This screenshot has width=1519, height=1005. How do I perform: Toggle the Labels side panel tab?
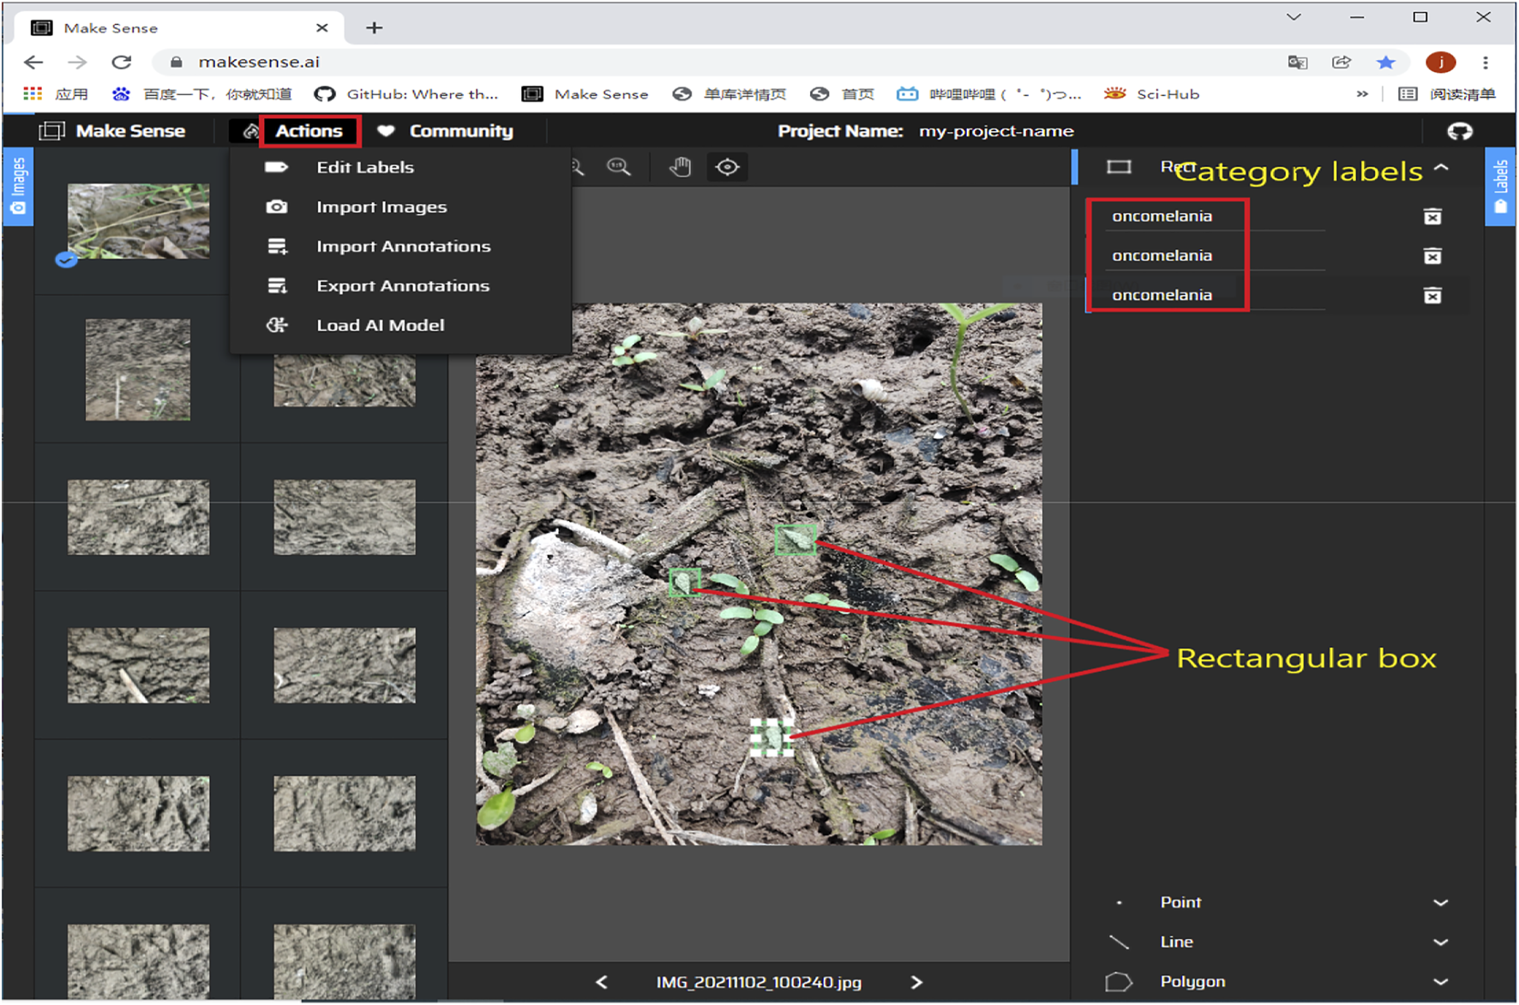pyautogui.click(x=1500, y=187)
